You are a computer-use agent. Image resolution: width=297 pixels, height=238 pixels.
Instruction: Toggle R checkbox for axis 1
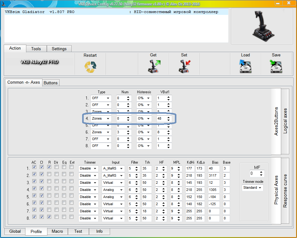pyautogui.click(x=49, y=167)
